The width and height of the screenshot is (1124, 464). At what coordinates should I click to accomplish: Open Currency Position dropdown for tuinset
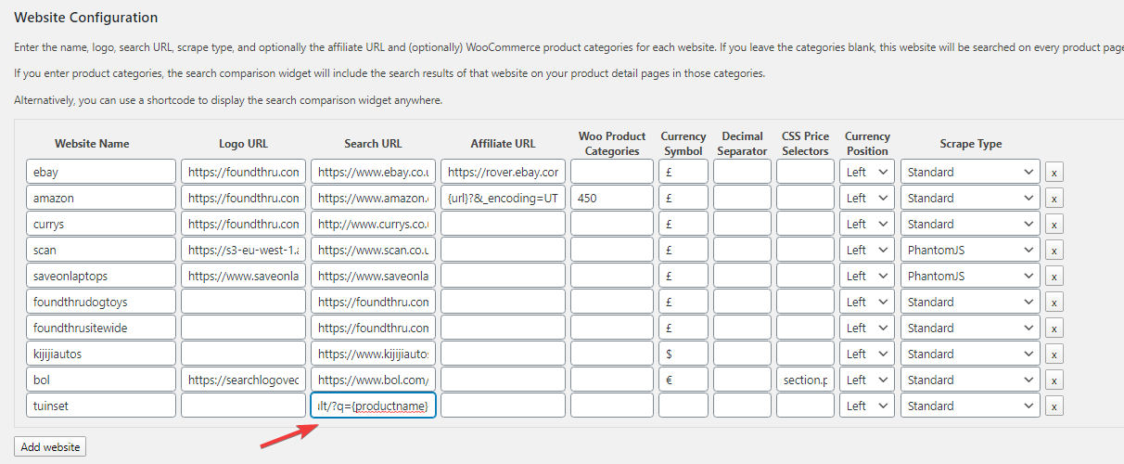coord(867,406)
